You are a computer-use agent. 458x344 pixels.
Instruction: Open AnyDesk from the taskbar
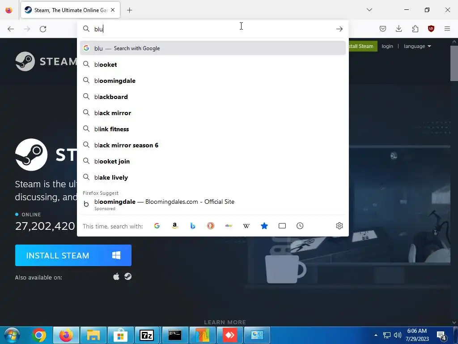click(230, 335)
